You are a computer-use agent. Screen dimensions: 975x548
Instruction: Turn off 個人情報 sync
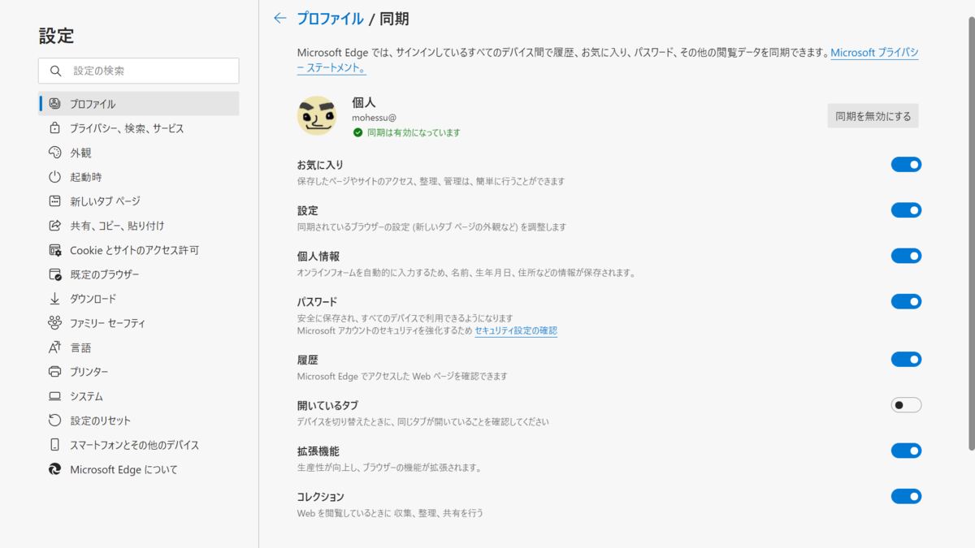pos(906,256)
